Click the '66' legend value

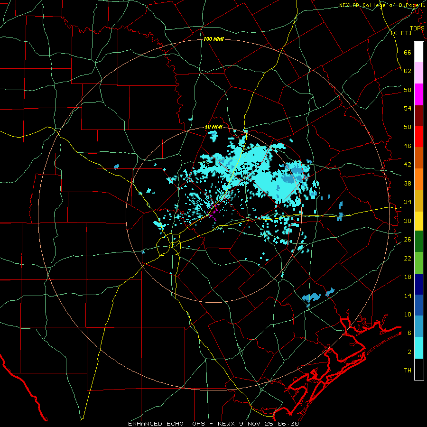(408, 53)
